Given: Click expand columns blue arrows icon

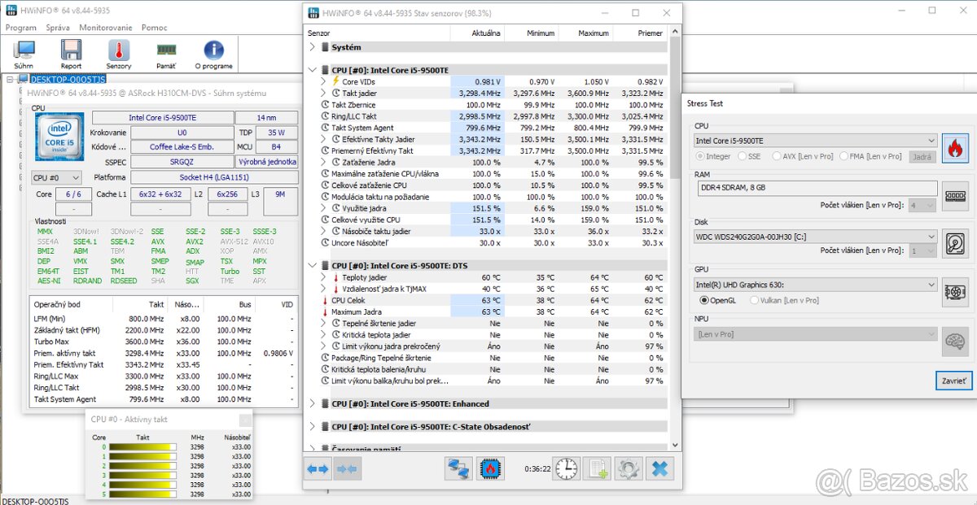Looking at the screenshot, I should [x=318, y=468].
